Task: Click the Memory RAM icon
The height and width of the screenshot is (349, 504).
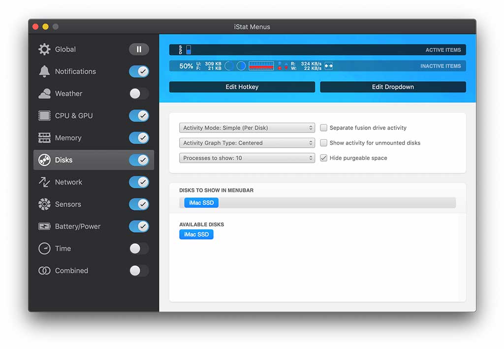Action: click(44, 138)
